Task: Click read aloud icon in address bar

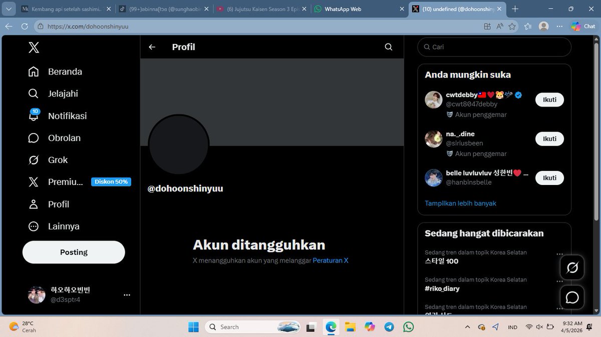Action: coord(500,26)
